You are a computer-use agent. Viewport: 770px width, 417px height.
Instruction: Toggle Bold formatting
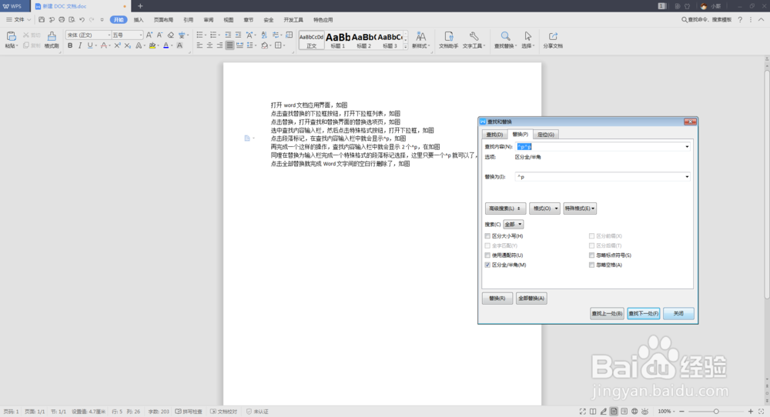point(70,45)
